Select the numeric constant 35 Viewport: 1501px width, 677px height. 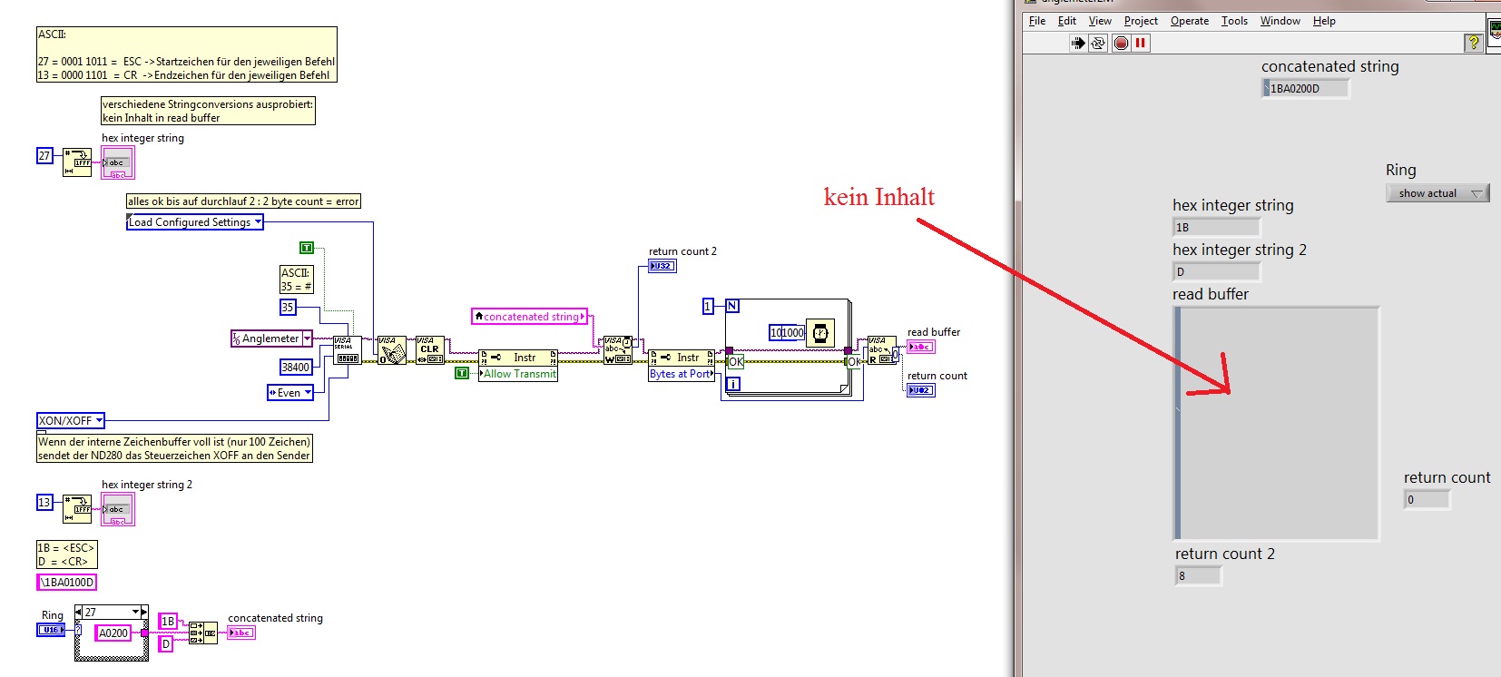click(x=288, y=308)
